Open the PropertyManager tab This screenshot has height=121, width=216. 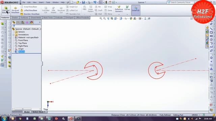18,23
